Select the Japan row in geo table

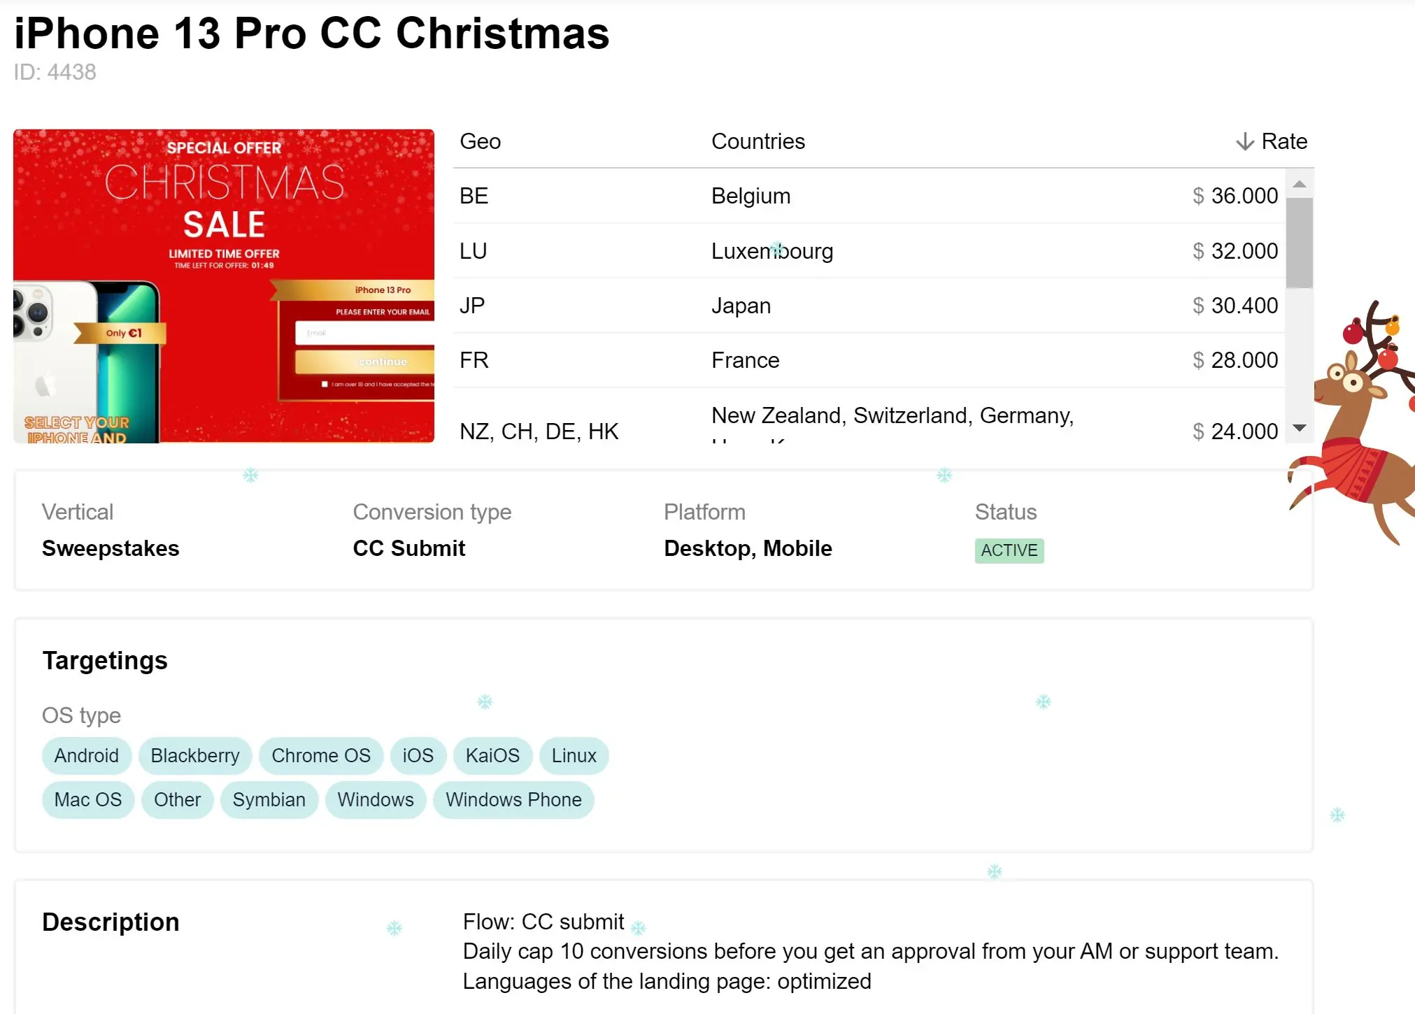[868, 306]
